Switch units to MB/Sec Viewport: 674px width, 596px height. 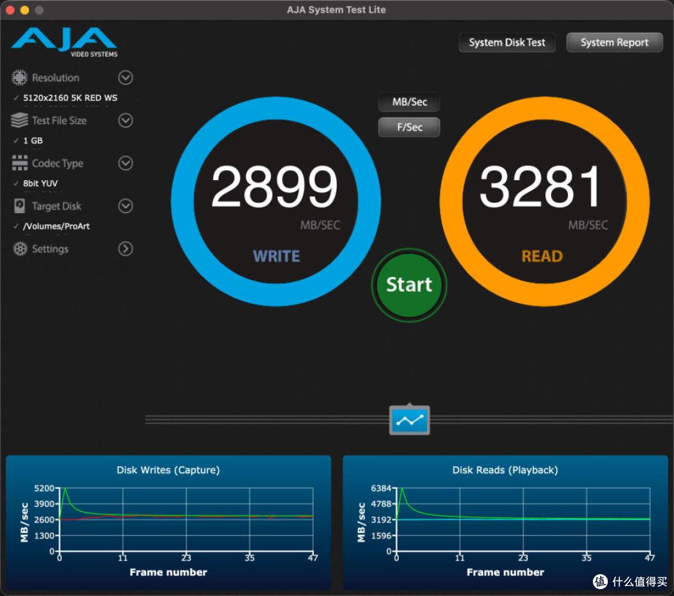(x=409, y=102)
